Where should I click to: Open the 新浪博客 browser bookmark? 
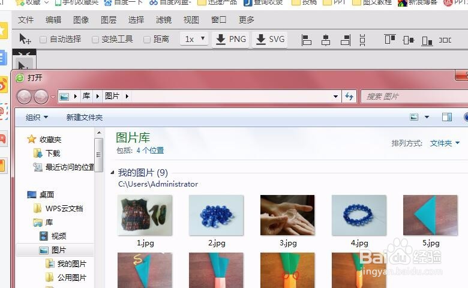pos(418,2)
